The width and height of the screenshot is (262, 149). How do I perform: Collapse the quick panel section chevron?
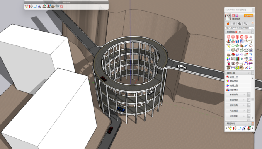[248, 32]
